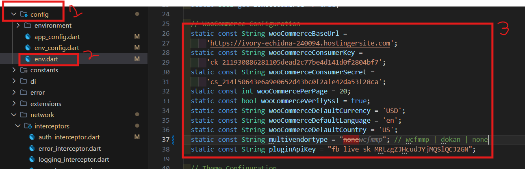Expand the di folder chevron
Viewport: 525px width, 169px height.
tap(13, 81)
